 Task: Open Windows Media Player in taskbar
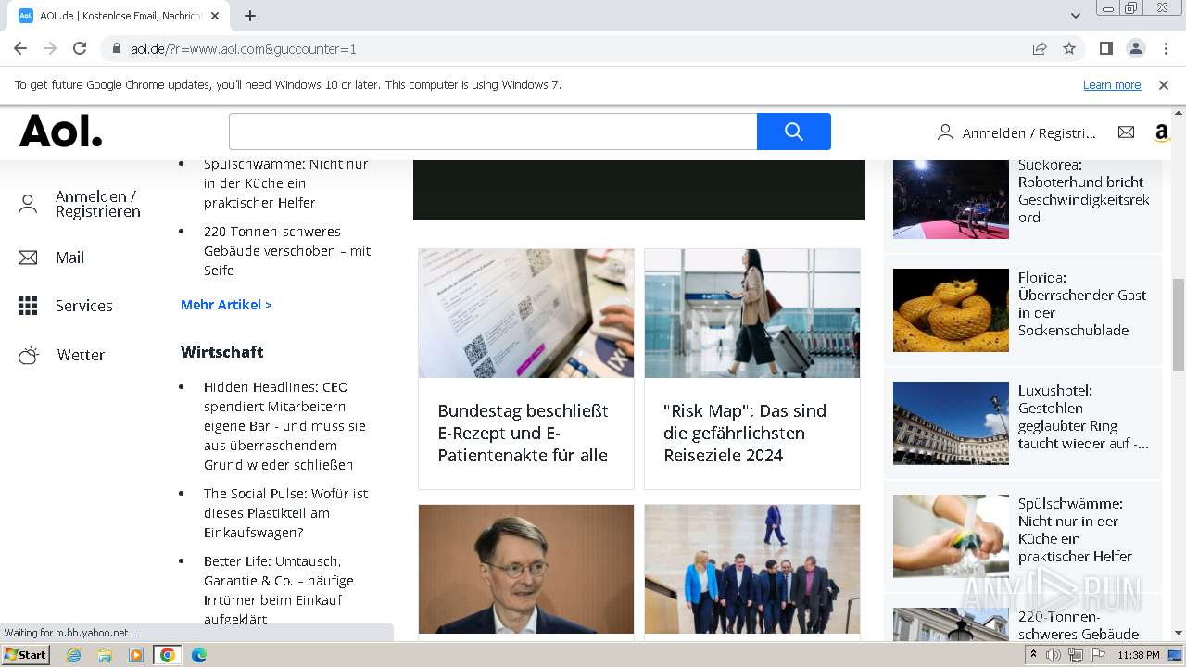pos(136,655)
